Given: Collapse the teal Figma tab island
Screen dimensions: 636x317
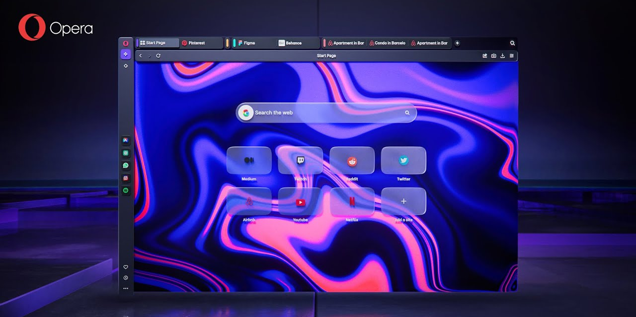Looking at the screenshot, I should coord(235,43).
